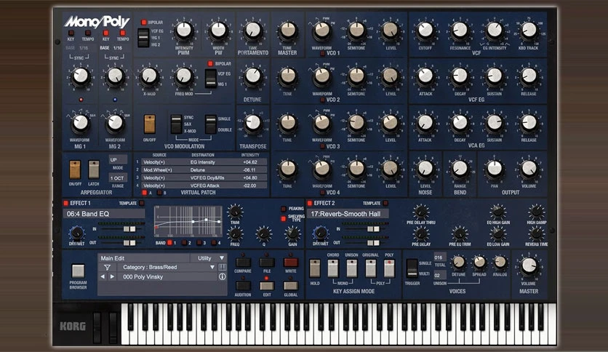Open Effect 1 type 06:4 Band EQ
Image resolution: width=608 pixels, height=352 pixels.
(x=104, y=214)
